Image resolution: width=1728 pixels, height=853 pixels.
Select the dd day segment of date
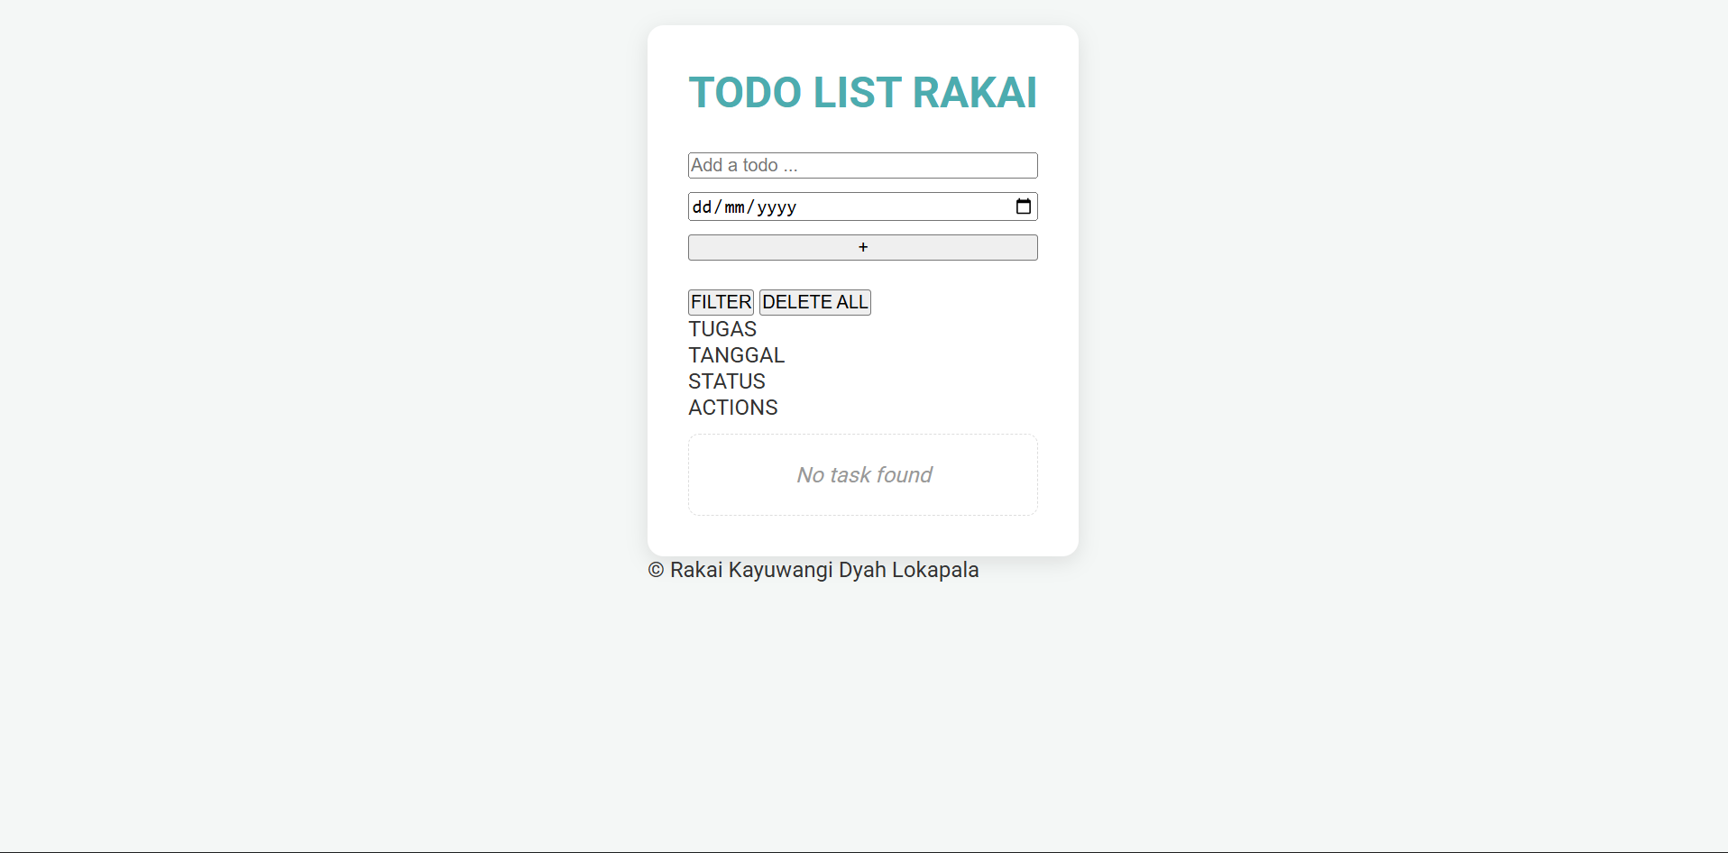point(702,207)
